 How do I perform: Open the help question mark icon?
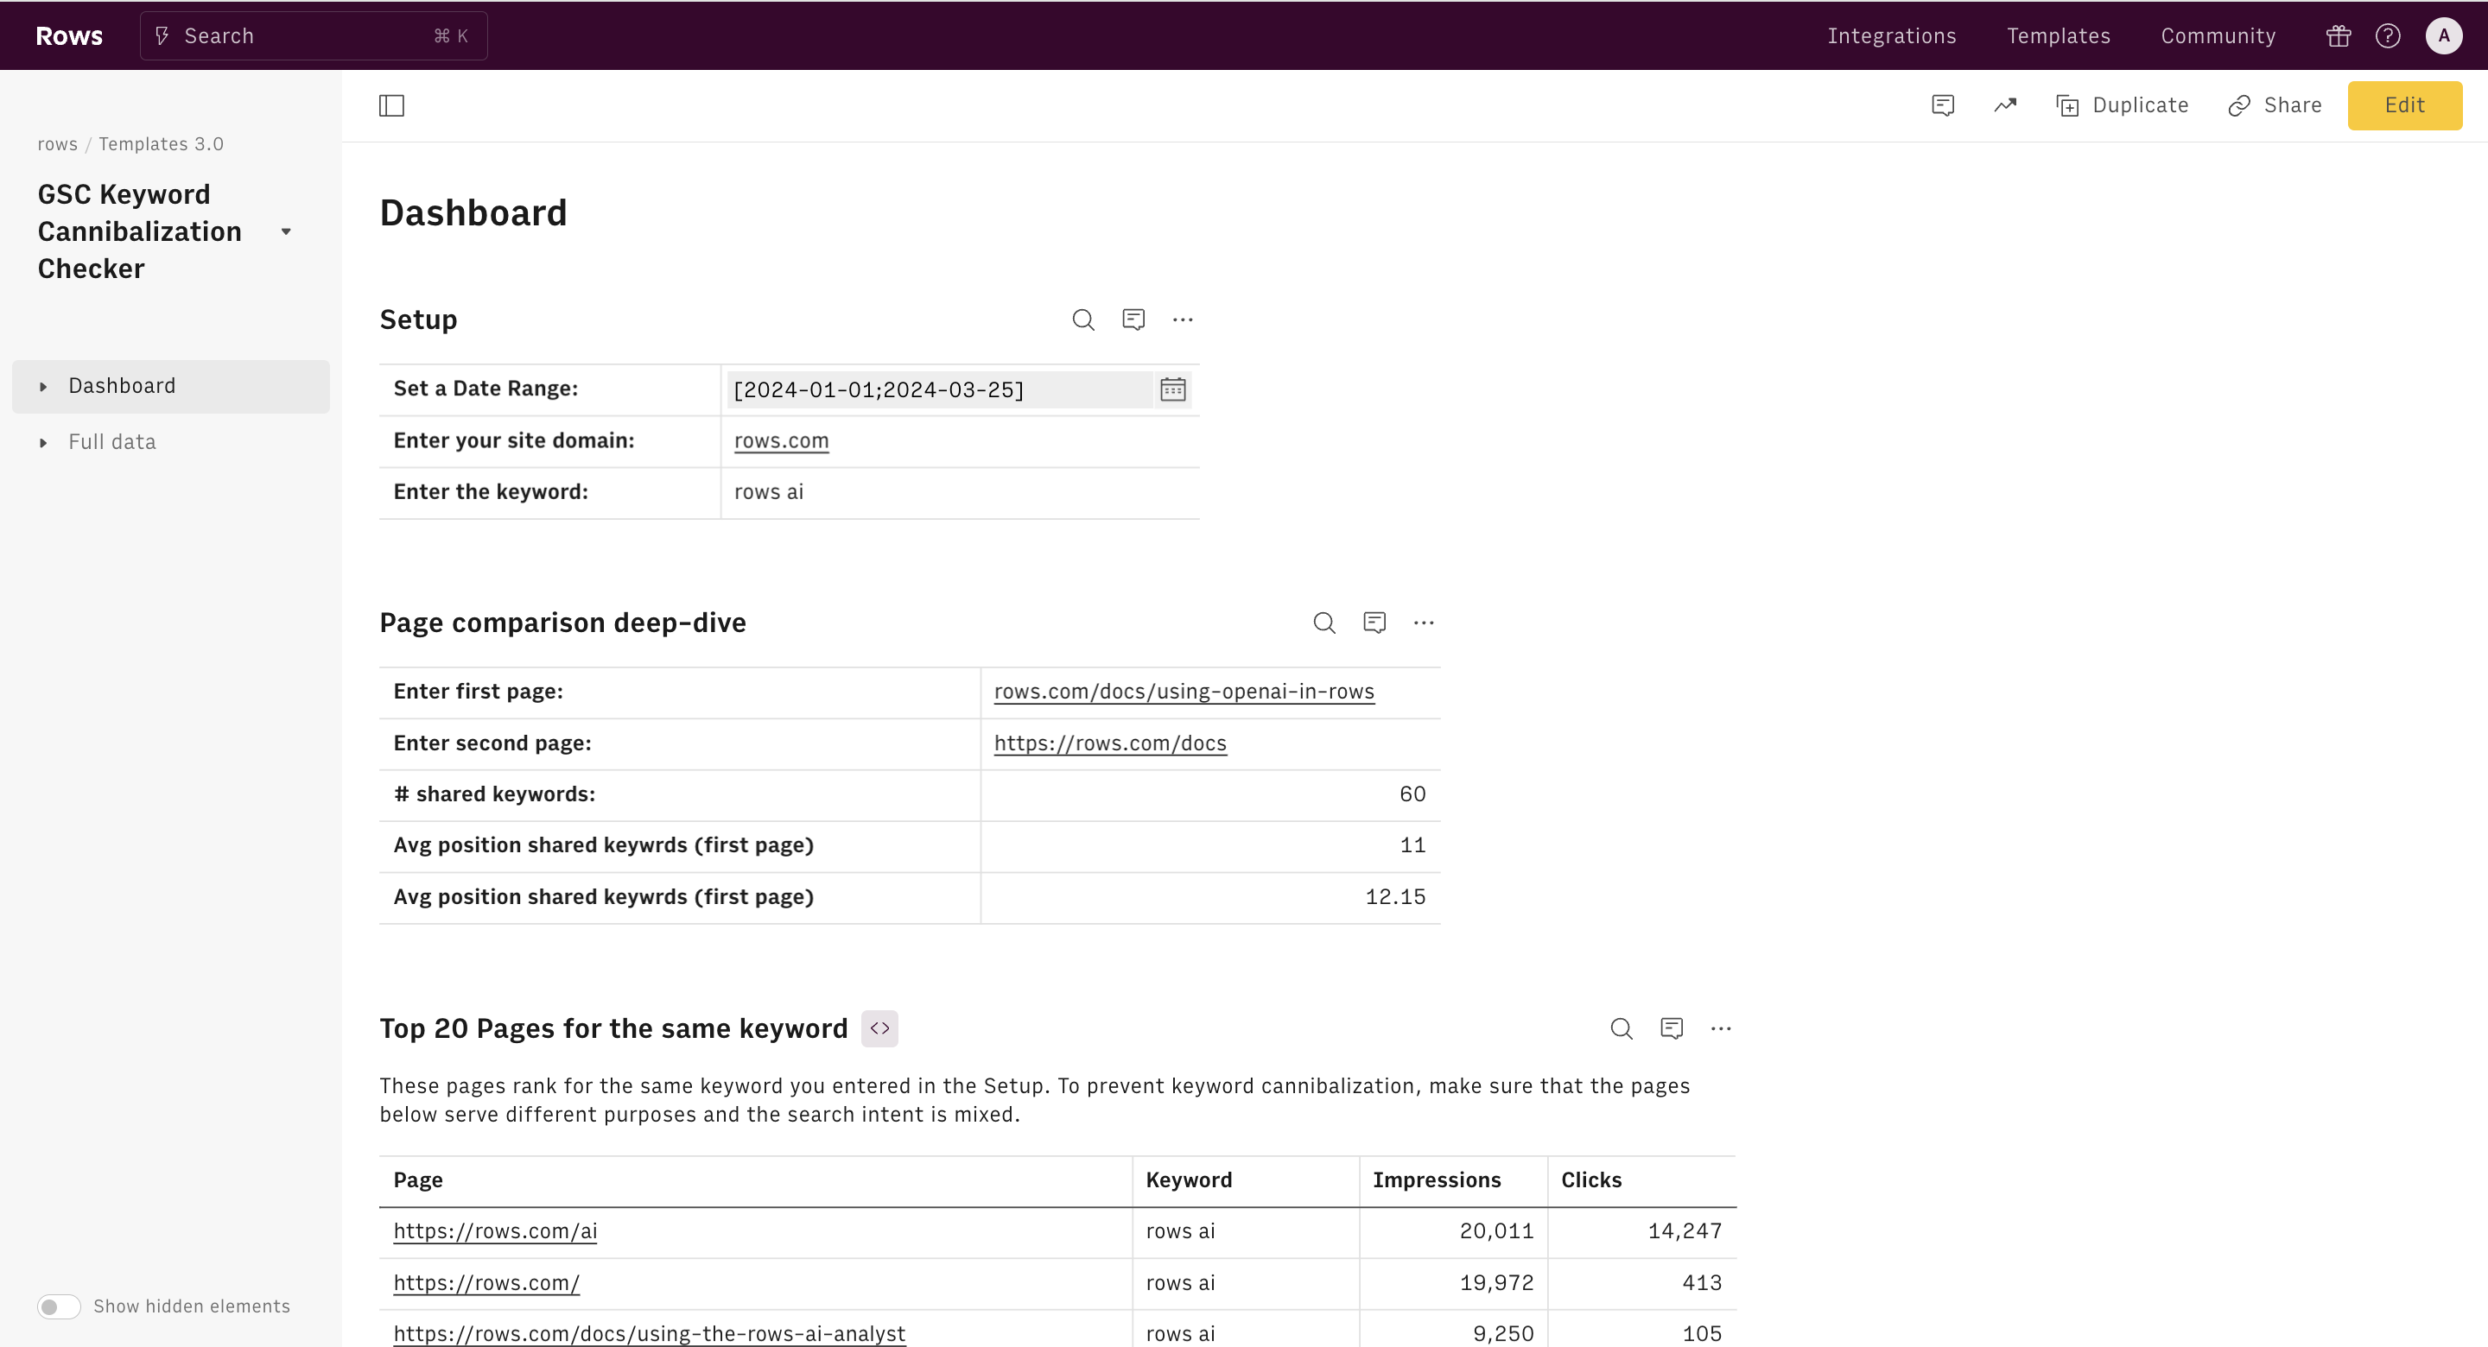coord(2388,35)
